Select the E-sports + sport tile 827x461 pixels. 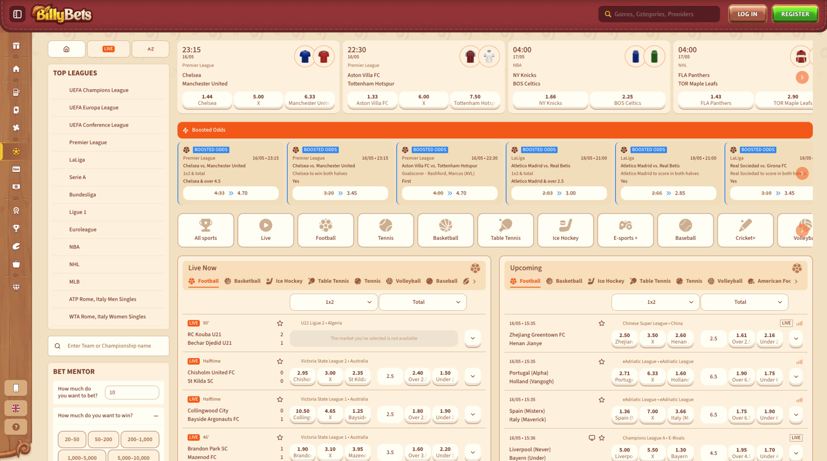625,230
